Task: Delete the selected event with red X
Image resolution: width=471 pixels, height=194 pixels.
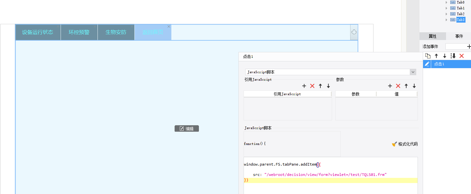Action: point(462,56)
